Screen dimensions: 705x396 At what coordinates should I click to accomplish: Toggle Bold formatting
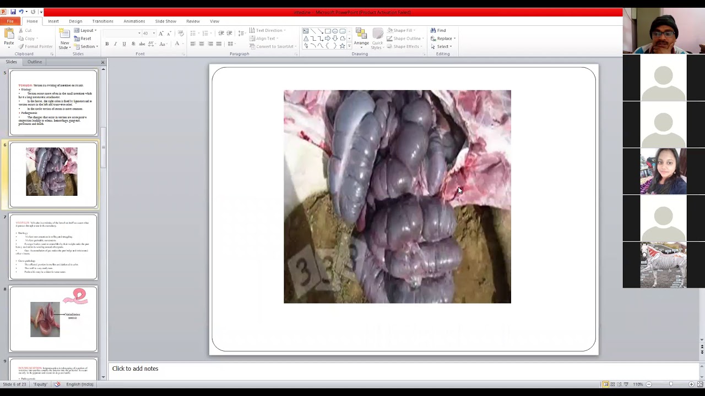[107, 44]
